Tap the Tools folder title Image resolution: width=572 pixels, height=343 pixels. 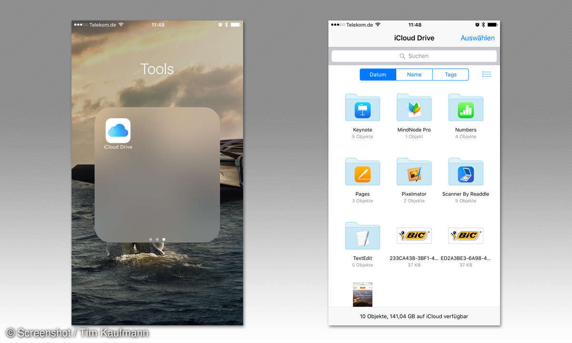pyautogui.click(x=157, y=69)
